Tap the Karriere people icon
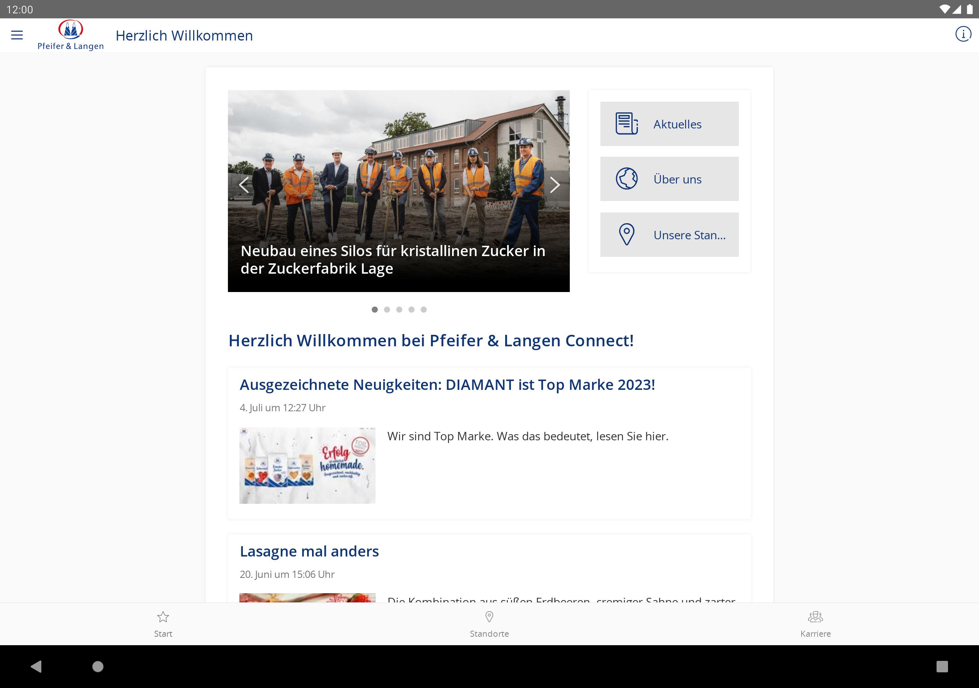 (x=815, y=617)
